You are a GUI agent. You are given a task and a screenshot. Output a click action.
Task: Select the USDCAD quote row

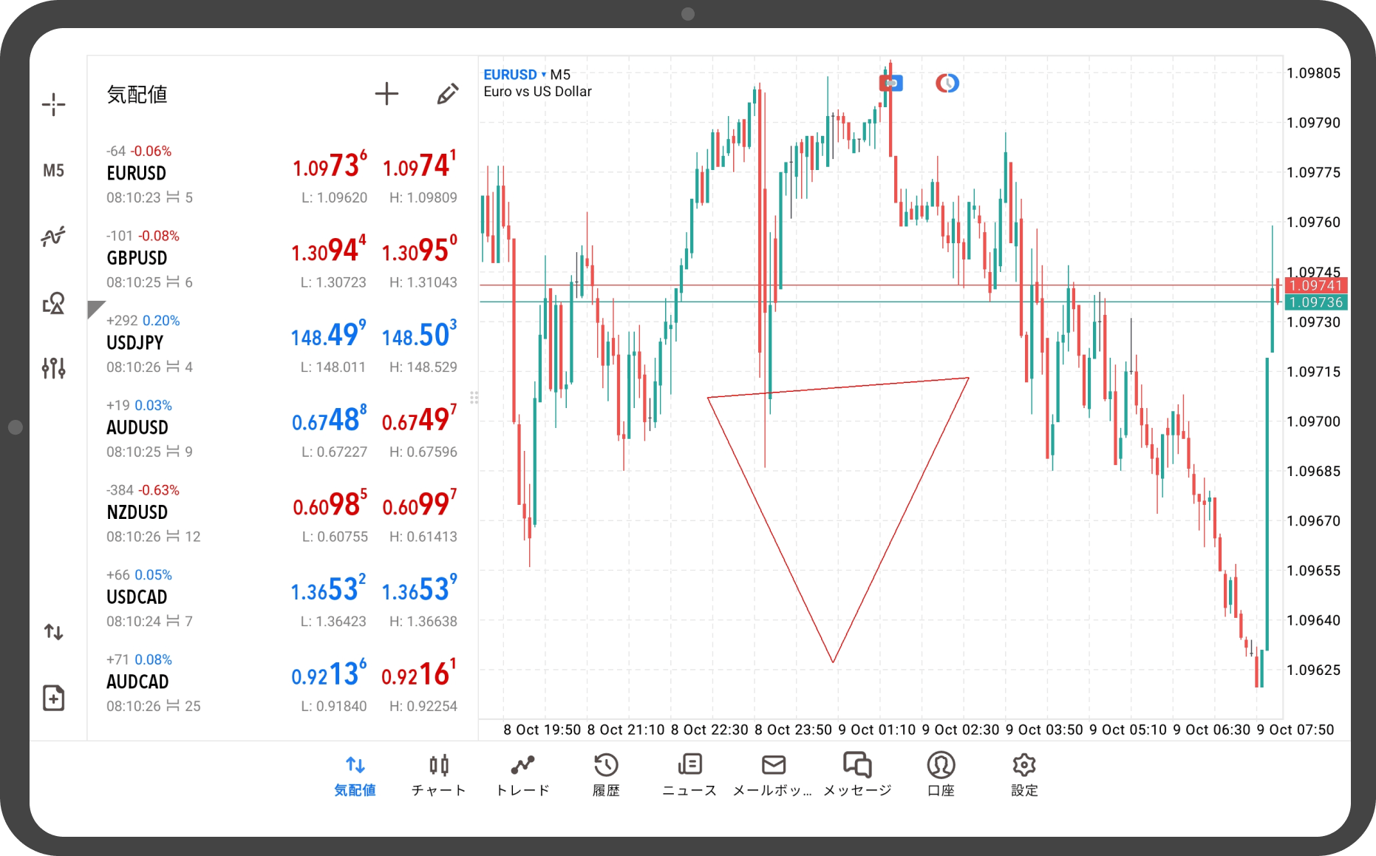point(282,599)
